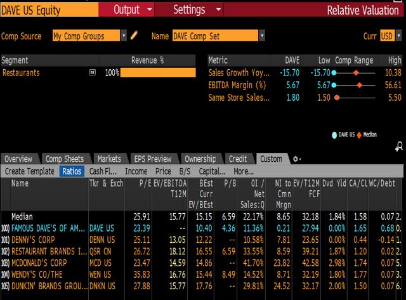This screenshot has height=300, width=406.
Task: Switch to the EPS Preview tab
Action: click(x=153, y=159)
